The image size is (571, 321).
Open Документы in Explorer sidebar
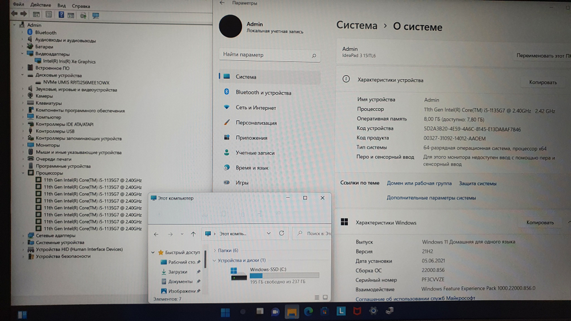pyautogui.click(x=180, y=282)
